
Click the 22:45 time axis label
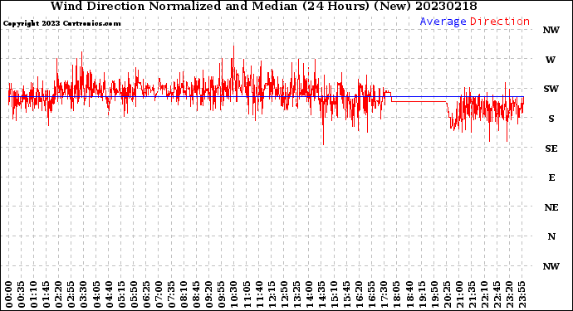(497, 294)
